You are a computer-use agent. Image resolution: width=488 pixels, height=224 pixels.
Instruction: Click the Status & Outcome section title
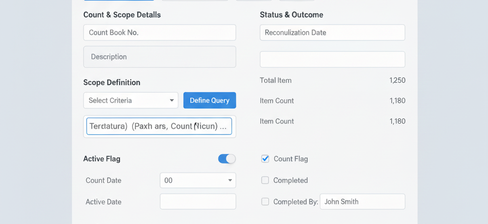coord(291,15)
